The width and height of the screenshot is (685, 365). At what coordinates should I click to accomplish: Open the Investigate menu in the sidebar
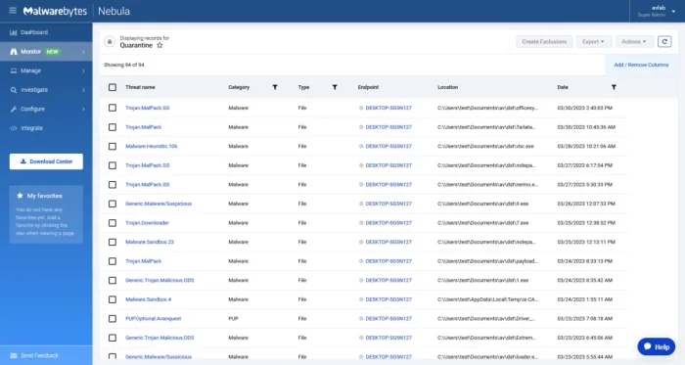[x=46, y=90]
